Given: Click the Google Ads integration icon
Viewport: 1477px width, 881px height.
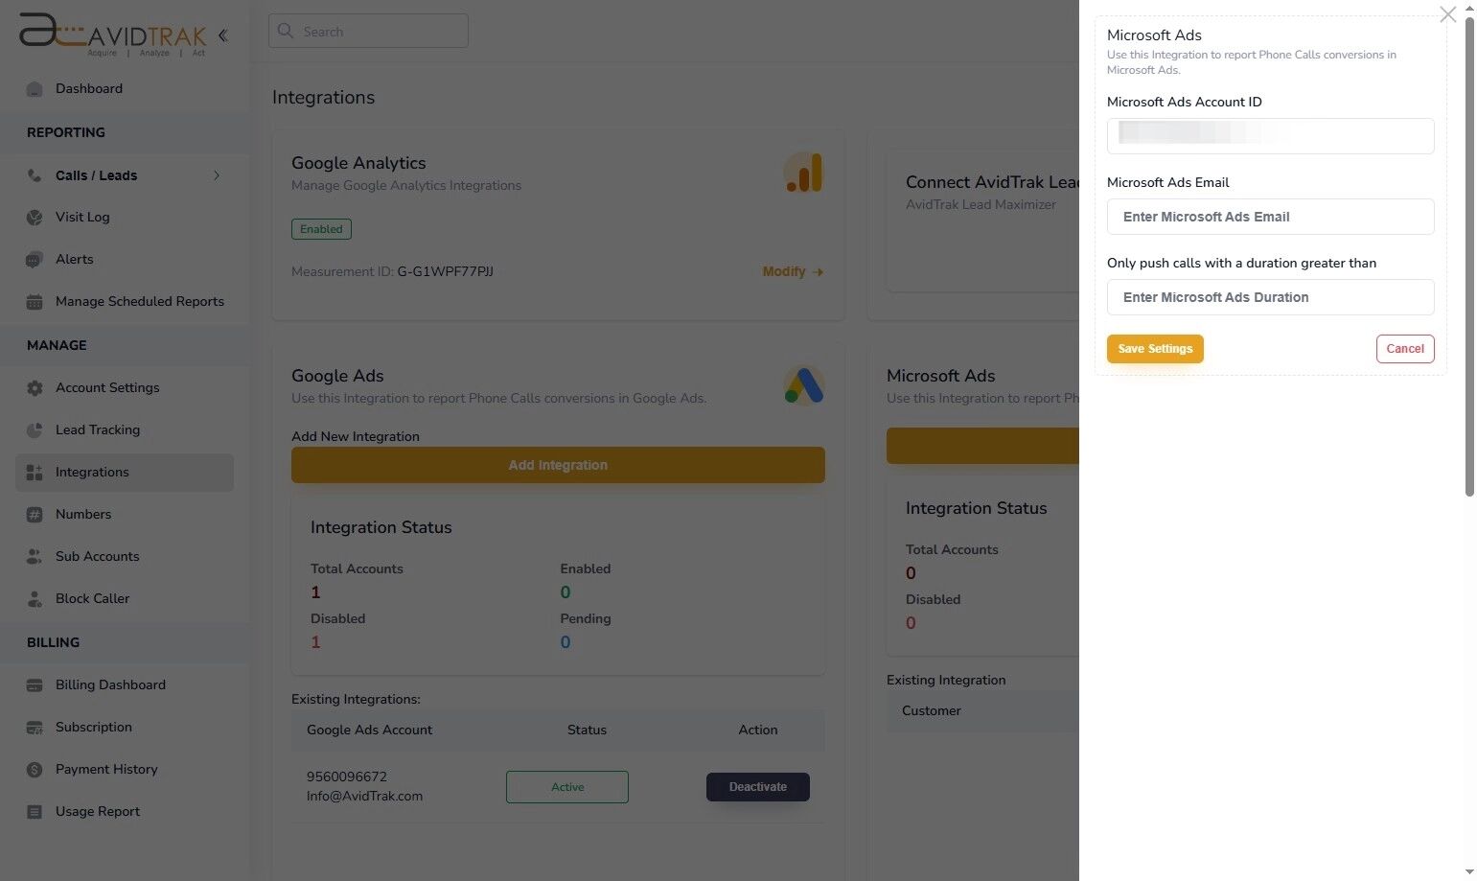Looking at the screenshot, I should click(x=803, y=384).
